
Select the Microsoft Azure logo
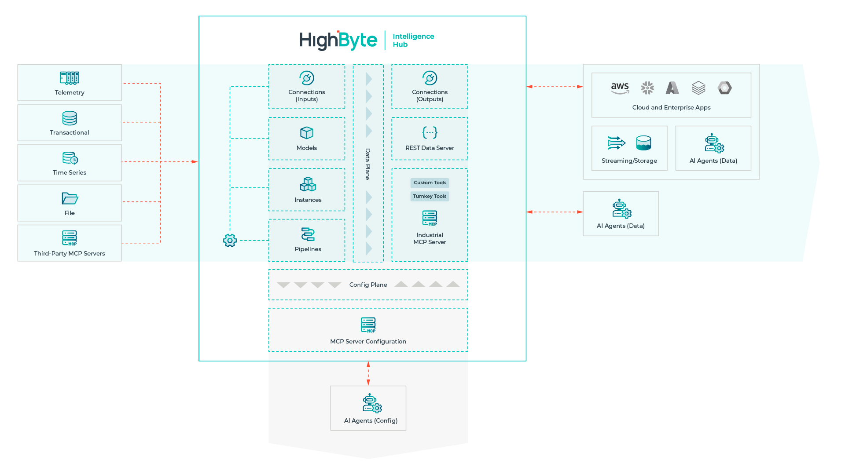673,88
